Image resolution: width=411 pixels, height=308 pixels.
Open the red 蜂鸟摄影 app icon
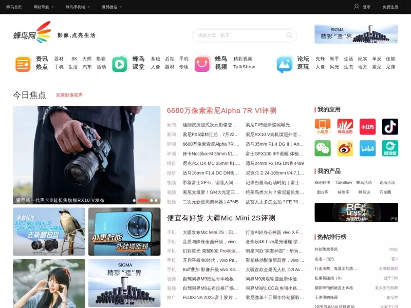345,127
